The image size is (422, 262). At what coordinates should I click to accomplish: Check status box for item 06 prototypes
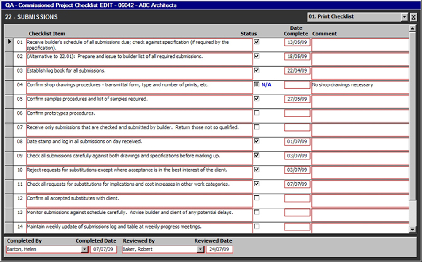coord(257,113)
